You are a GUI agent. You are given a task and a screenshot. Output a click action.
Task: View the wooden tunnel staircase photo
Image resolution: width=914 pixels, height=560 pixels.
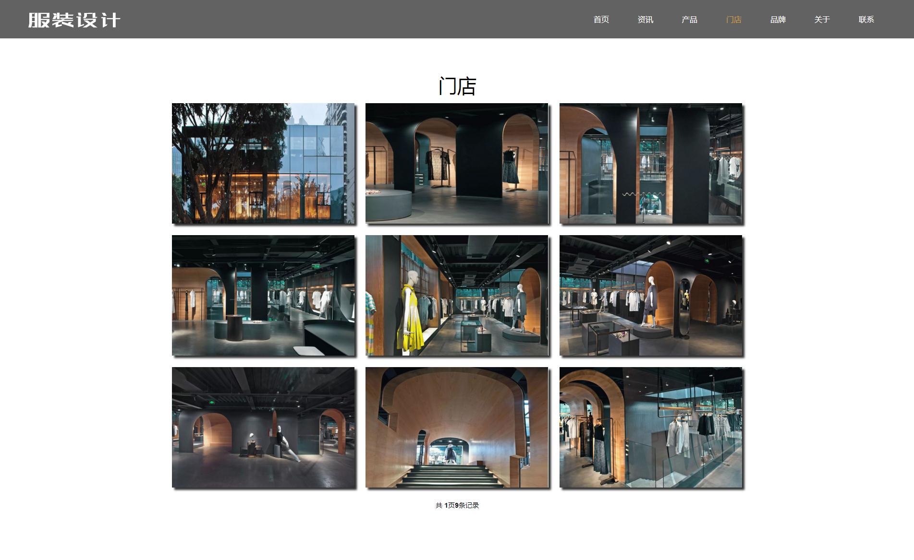457,427
